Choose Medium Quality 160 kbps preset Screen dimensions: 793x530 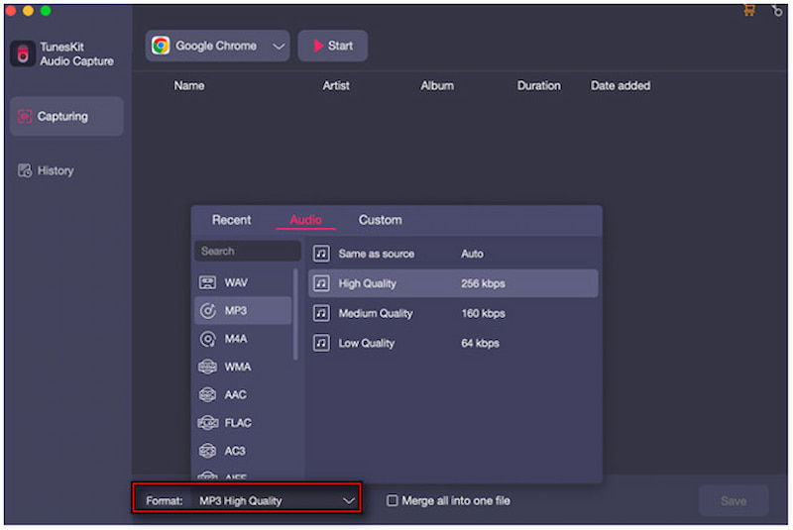click(x=453, y=313)
